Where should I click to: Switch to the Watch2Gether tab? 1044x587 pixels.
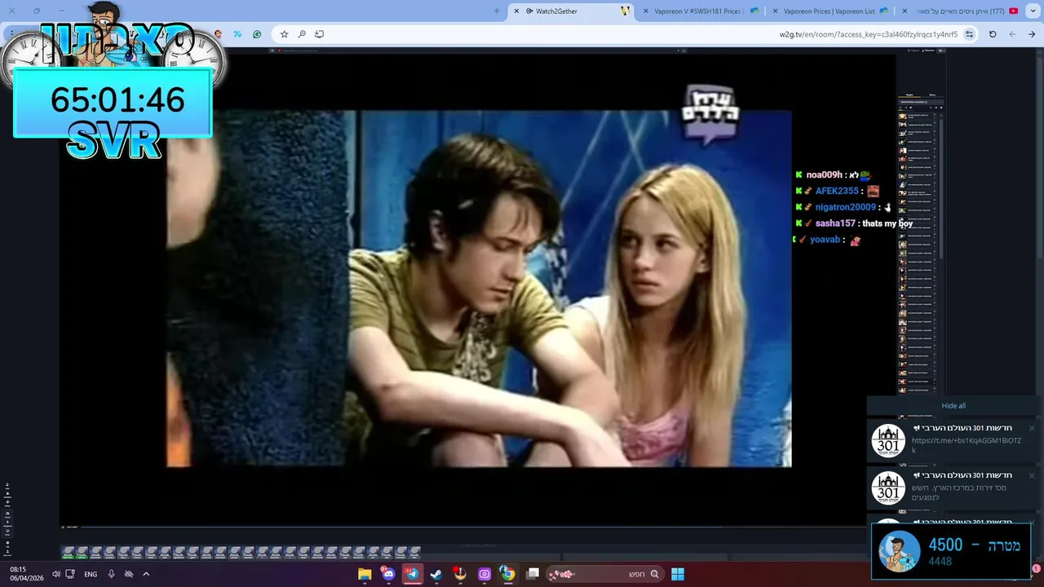[x=573, y=11]
